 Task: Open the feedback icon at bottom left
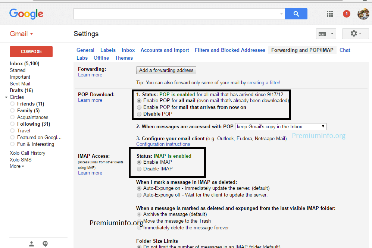(x=45, y=244)
